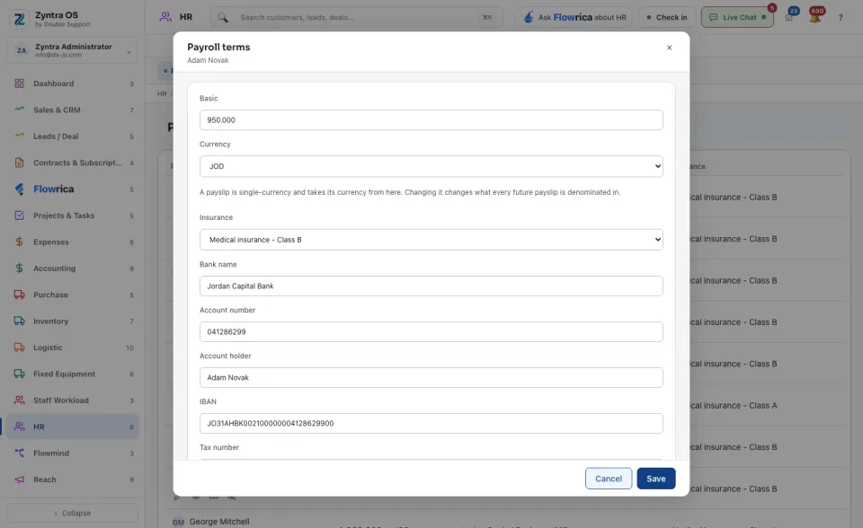Screen dimensions: 863x528
Task: Click the George Mitchell row name
Action: pyautogui.click(x=219, y=522)
